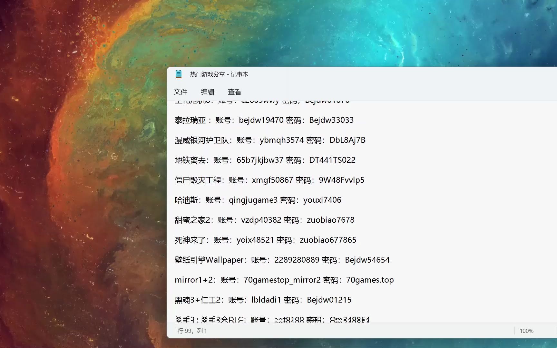This screenshot has width=557, height=348.
Task: Click the account 65b7jkjbw37
Action: (x=260, y=160)
